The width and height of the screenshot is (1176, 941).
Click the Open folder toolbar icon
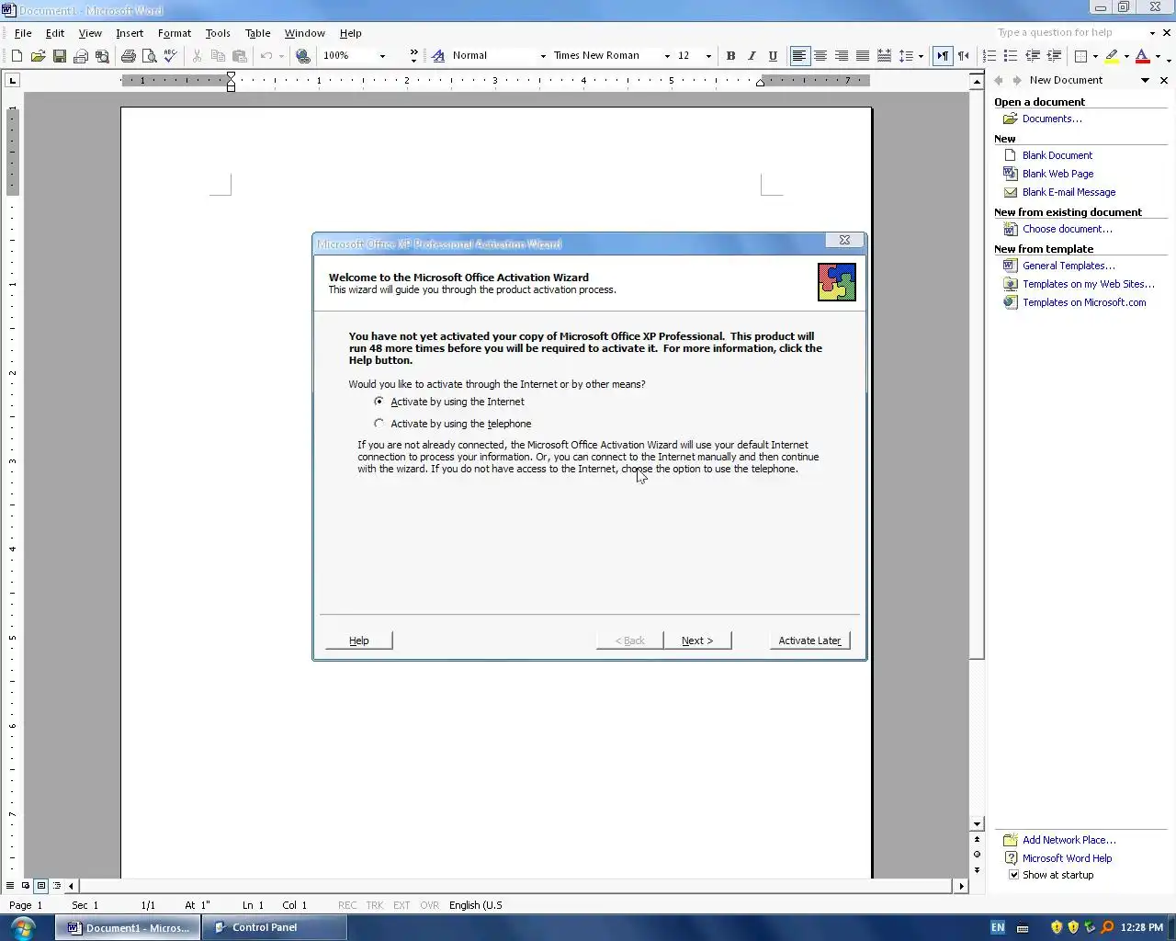coord(38,56)
